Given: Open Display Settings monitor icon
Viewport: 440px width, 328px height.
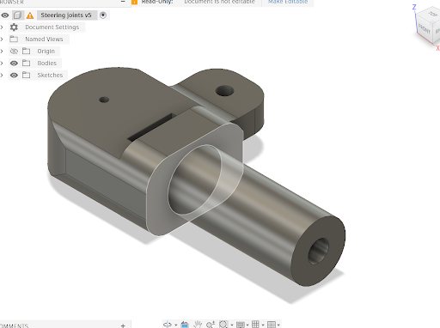Looking at the screenshot, I should point(240,325).
